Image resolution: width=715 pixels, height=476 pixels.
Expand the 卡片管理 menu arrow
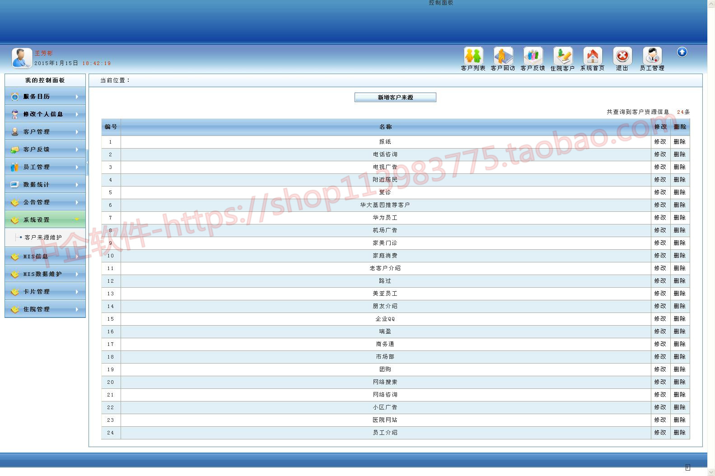click(x=77, y=292)
